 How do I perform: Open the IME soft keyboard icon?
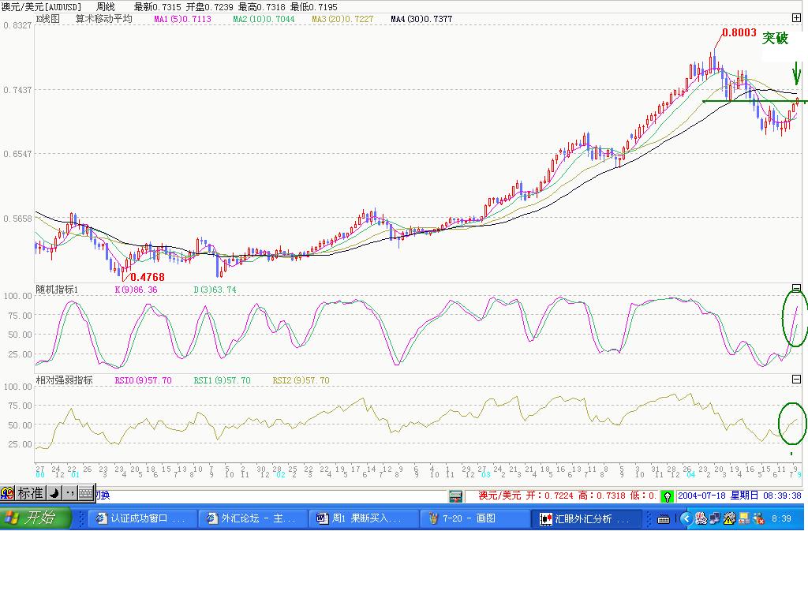point(85,493)
